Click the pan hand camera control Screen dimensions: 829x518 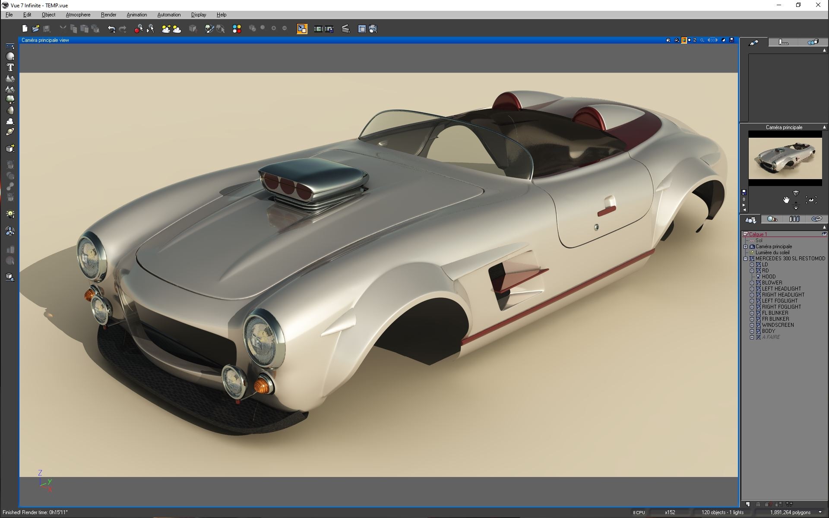[786, 200]
